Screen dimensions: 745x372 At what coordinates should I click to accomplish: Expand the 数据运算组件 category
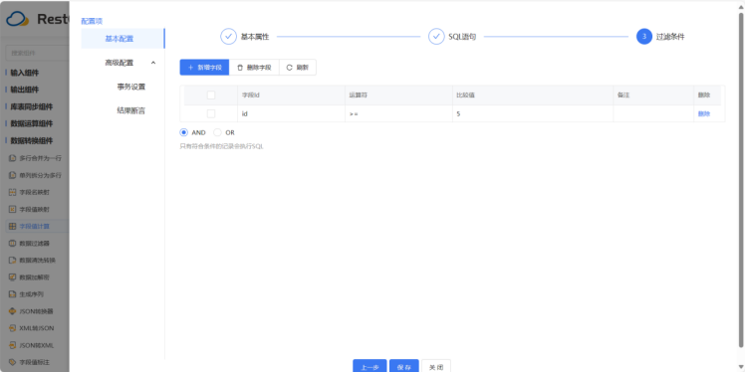(31, 124)
